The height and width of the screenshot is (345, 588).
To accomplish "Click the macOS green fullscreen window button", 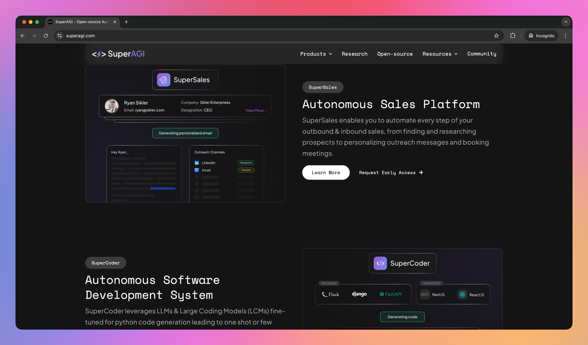I will click(37, 22).
